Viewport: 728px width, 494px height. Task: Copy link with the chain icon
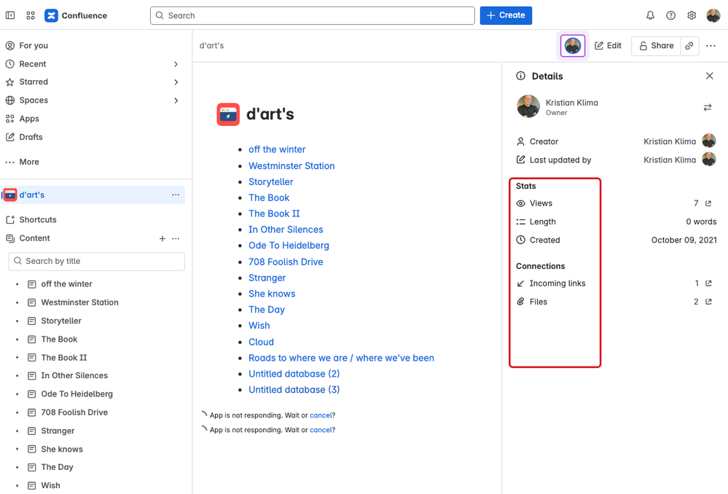[x=689, y=45]
